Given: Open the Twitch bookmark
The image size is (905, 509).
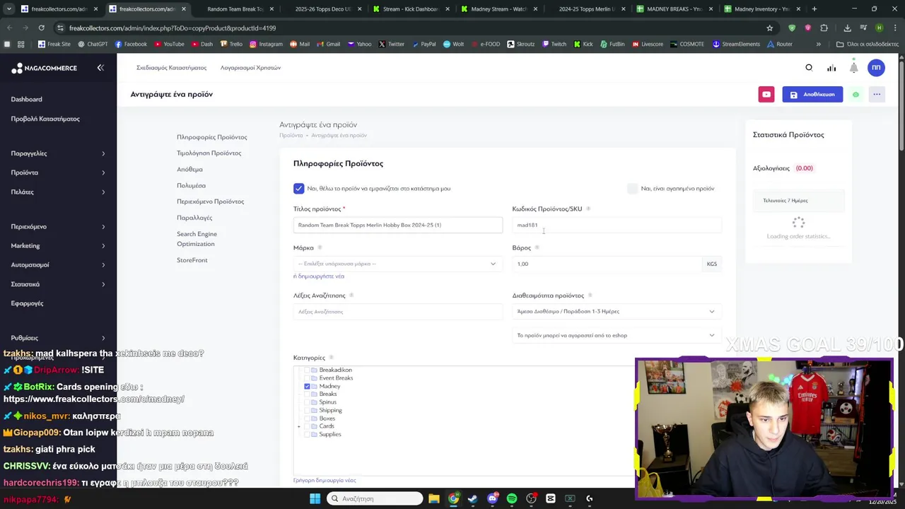Looking at the screenshot, I should (554, 44).
